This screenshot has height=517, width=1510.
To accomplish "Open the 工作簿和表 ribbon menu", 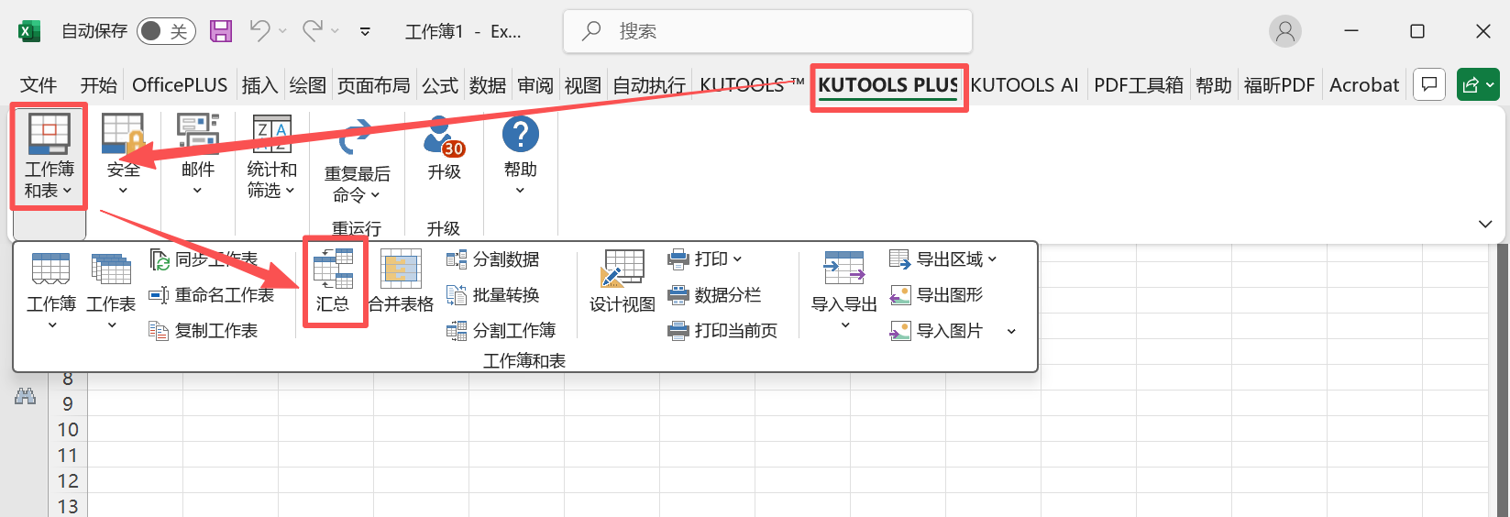I will click(50, 156).
